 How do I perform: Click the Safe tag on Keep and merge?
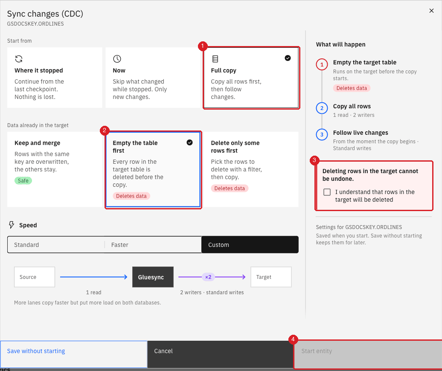(x=23, y=180)
